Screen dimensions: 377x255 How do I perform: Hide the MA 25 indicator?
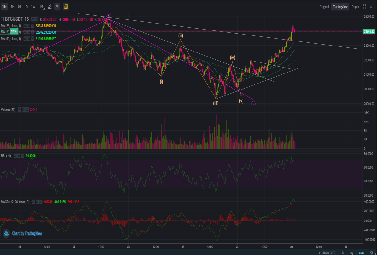pos(25,26)
